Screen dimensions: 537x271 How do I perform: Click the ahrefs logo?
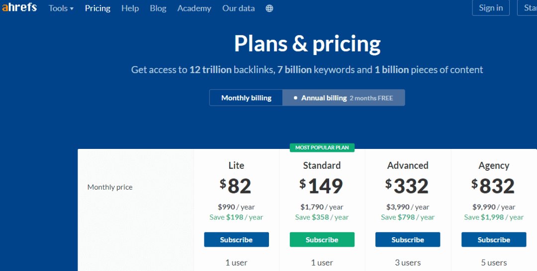tap(19, 7)
